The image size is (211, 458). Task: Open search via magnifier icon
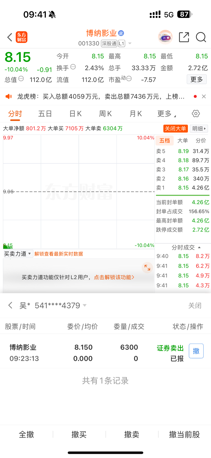201,37
